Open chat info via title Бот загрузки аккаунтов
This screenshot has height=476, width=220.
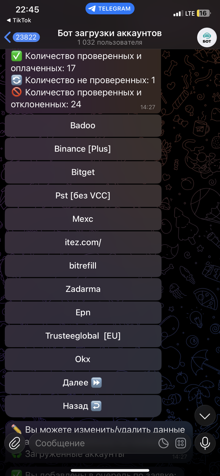[x=110, y=33]
